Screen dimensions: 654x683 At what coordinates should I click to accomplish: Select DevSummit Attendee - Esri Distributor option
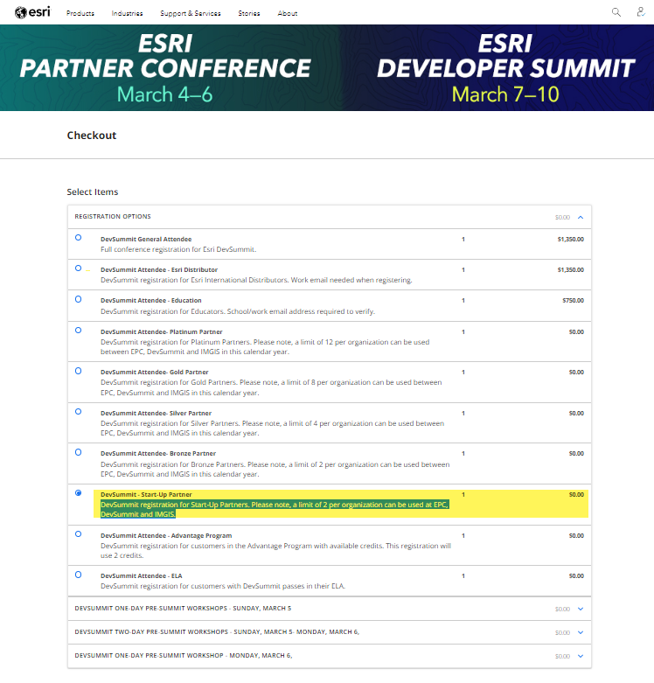point(79,268)
